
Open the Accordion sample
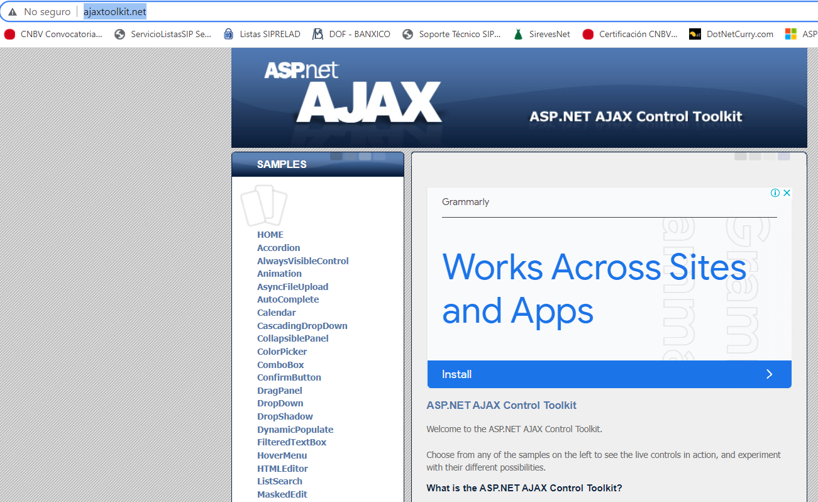(x=279, y=248)
